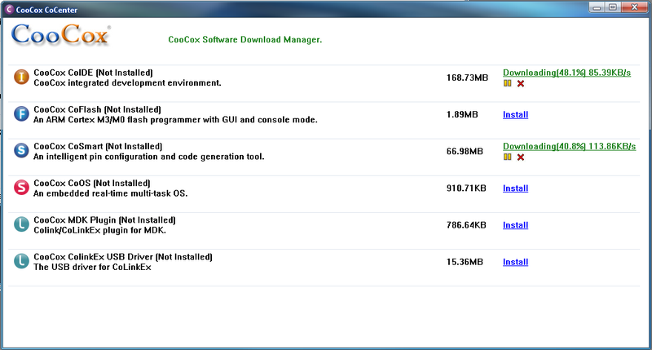The height and width of the screenshot is (350, 652).
Task: Close the CooCox CoCenter window
Action: point(635,7)
